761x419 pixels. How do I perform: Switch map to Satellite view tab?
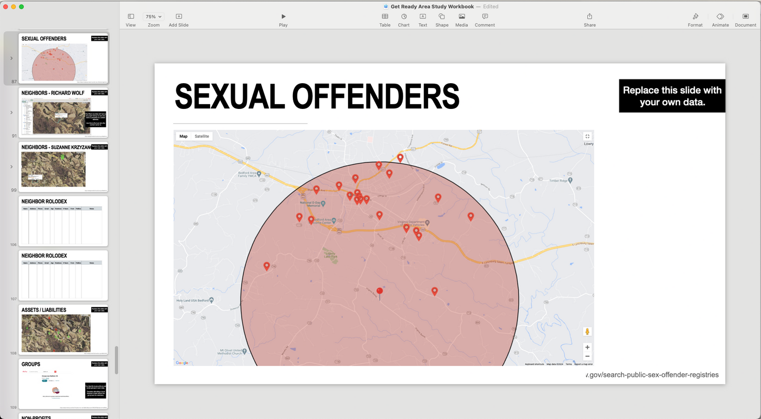click(x=202, y=136)
